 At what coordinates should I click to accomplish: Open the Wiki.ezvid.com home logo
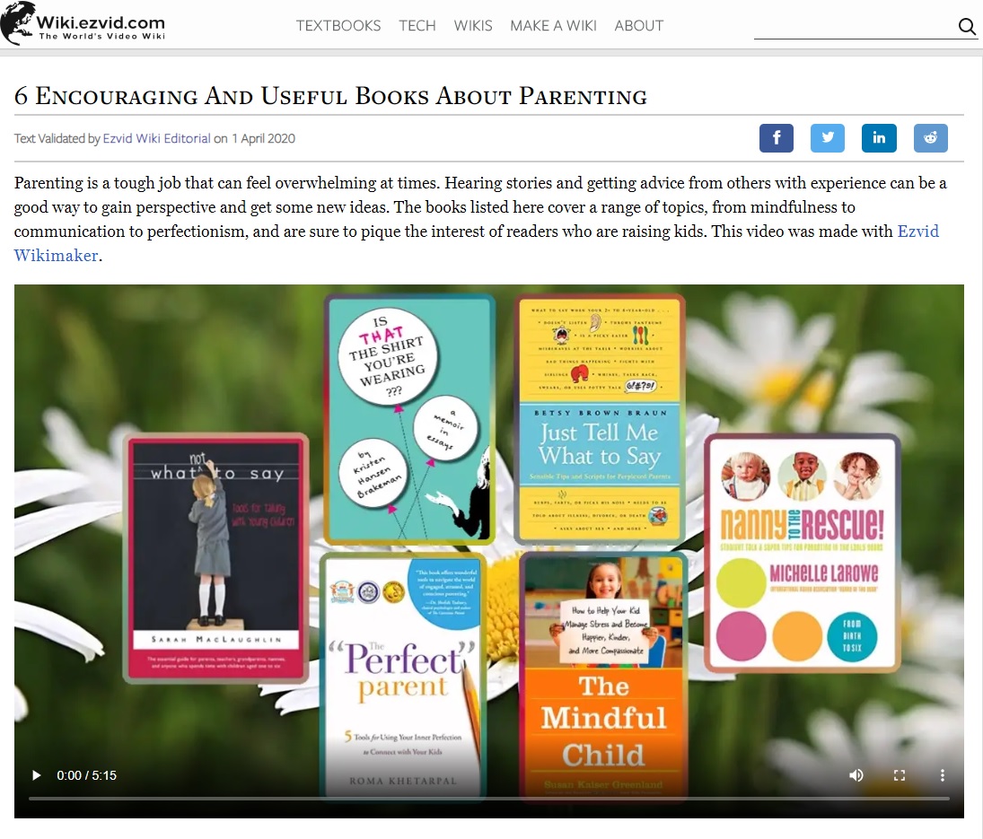click(x=83, y=24)
